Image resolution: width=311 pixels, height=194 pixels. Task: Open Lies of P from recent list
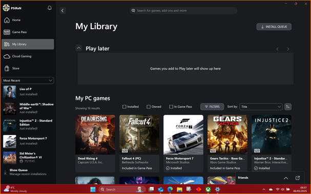(x=28, y=92)
